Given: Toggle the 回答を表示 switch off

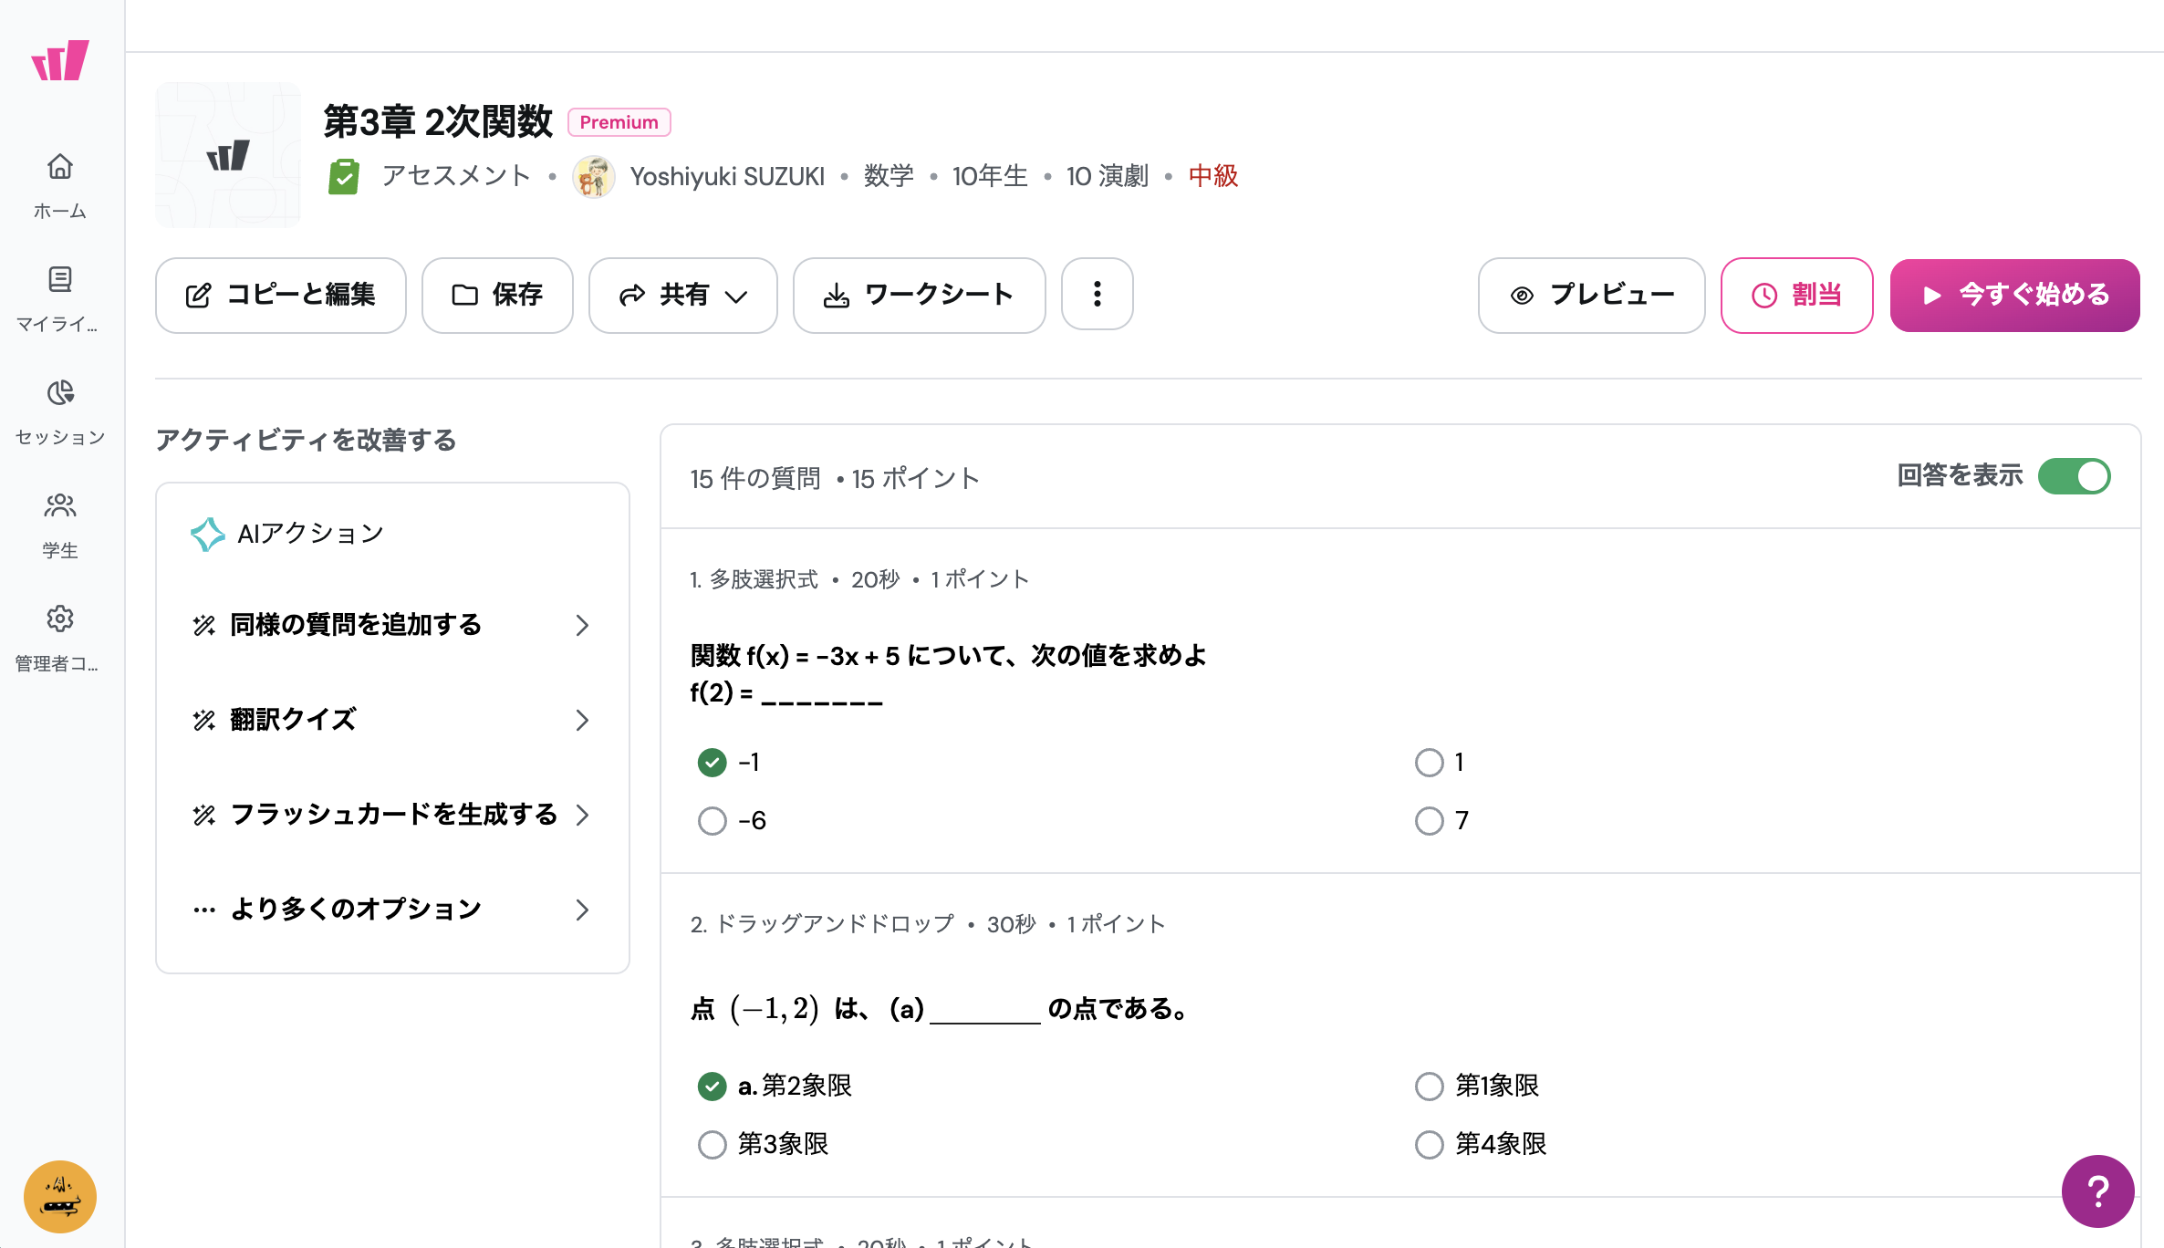Looking at the screenshot, I should click(2075, 476).
